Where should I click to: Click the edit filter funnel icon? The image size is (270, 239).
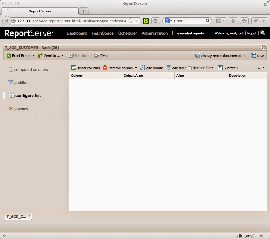coord(169,68)
